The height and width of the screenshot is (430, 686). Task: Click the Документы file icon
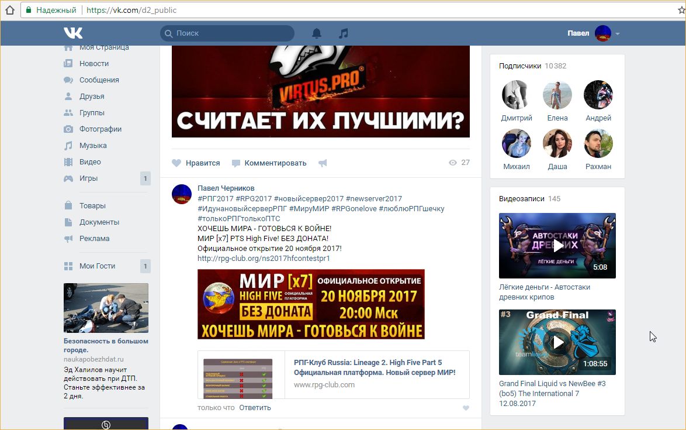coord(68,222)
